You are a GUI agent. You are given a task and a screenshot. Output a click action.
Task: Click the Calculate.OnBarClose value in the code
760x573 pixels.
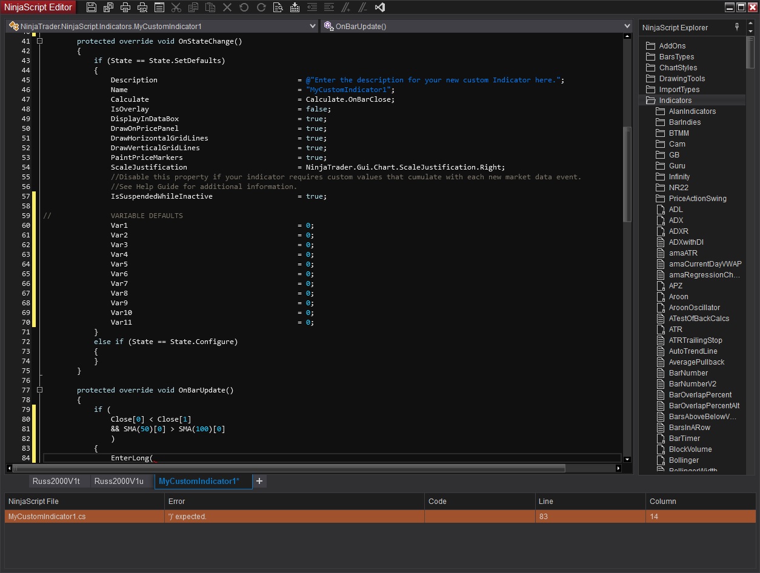350,99
